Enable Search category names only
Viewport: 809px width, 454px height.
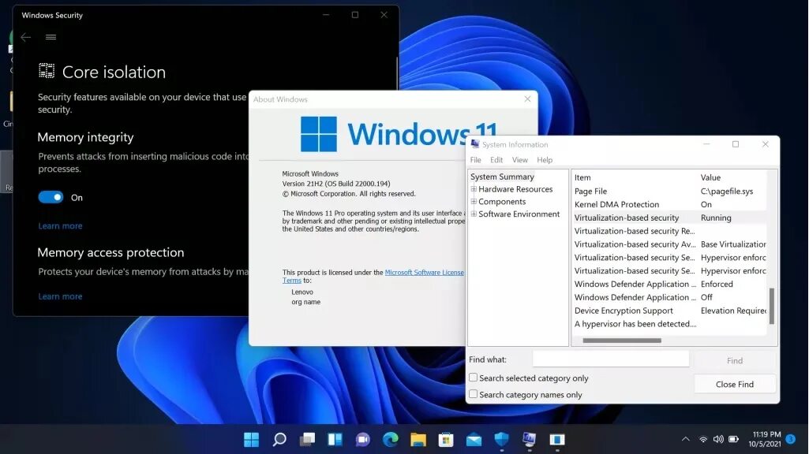(473, 394)
